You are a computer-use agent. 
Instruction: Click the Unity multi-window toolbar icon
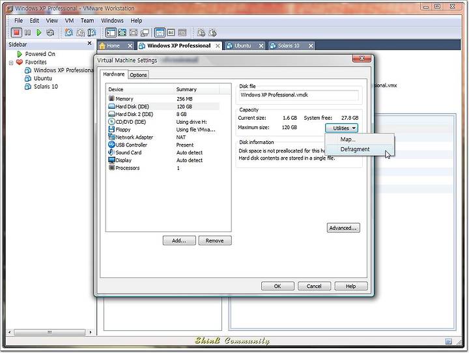(145, 33)
